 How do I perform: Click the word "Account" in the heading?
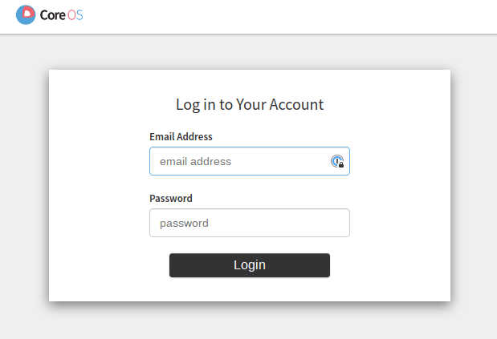point(296,105)
